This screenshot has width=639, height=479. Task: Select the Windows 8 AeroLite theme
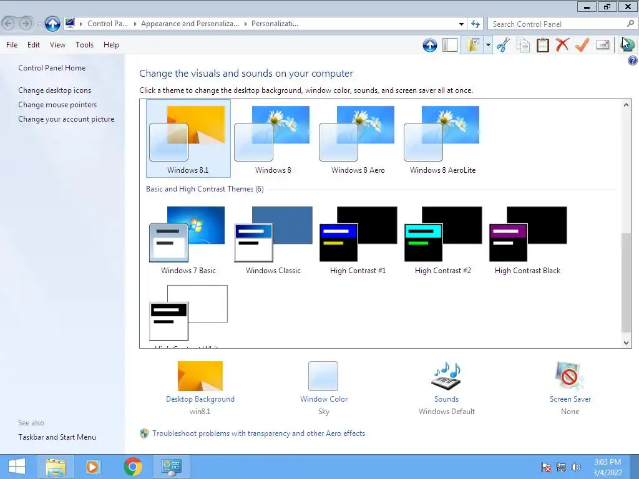[x=442, y=138]
